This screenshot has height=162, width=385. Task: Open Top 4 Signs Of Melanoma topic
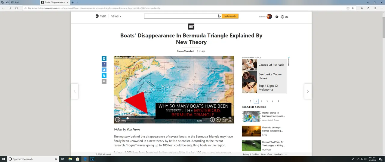tap(264, 88)
